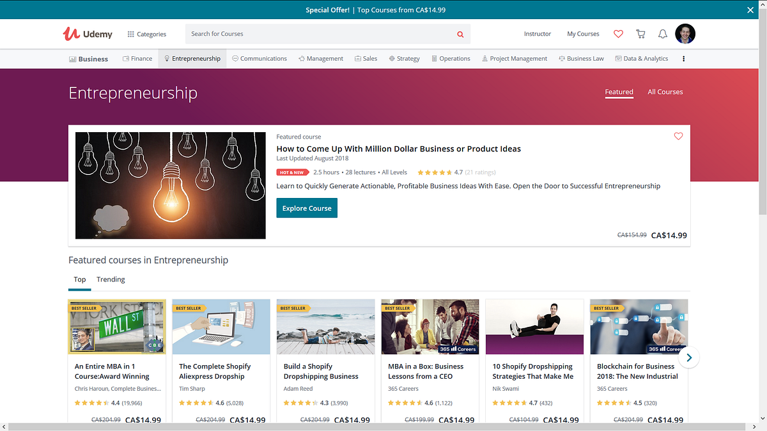Image resolution: width=767 pixels, height=431 pixels.
Task: Click the Udemy logo
Action: point(88,34)
